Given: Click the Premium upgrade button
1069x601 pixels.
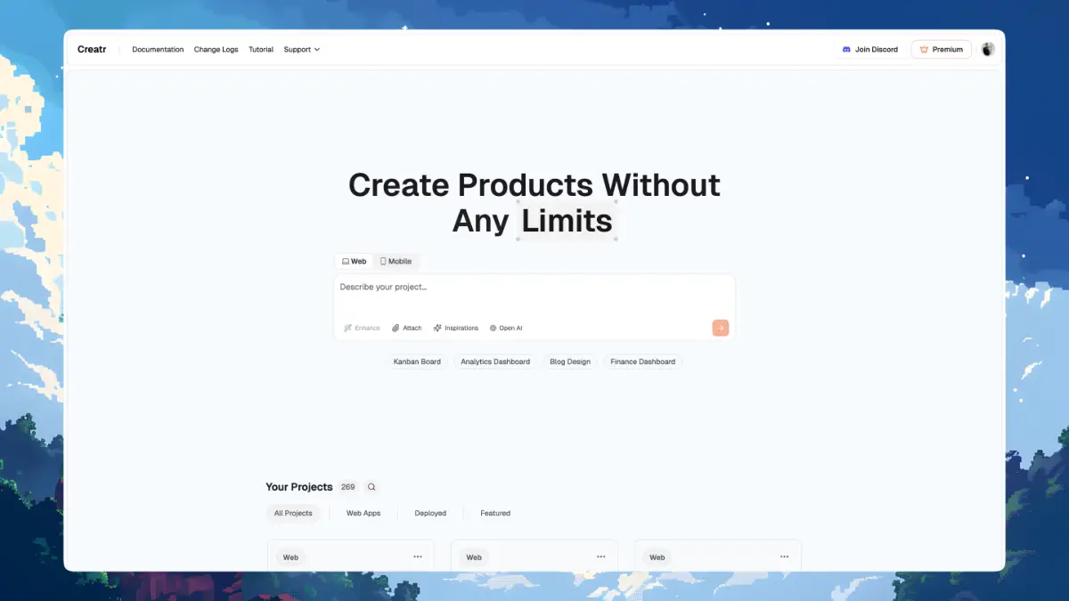Looking at the screenshot, I should click(941, 50).
